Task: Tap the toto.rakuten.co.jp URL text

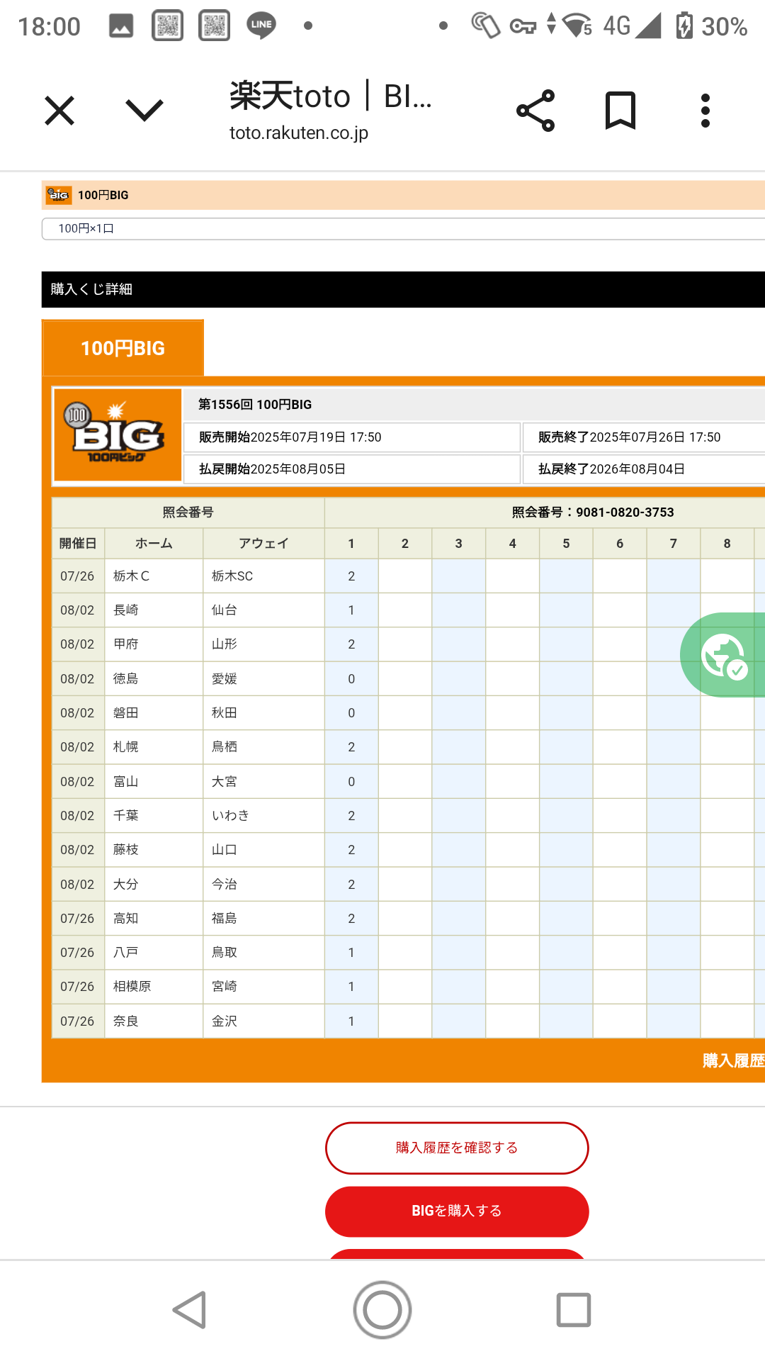Action: pyautogui.click(x=298, y=133)
